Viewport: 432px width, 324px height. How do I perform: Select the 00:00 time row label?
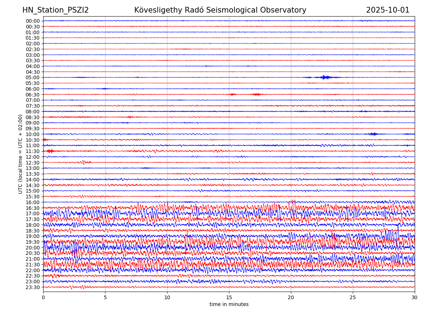tap(32, 21)
